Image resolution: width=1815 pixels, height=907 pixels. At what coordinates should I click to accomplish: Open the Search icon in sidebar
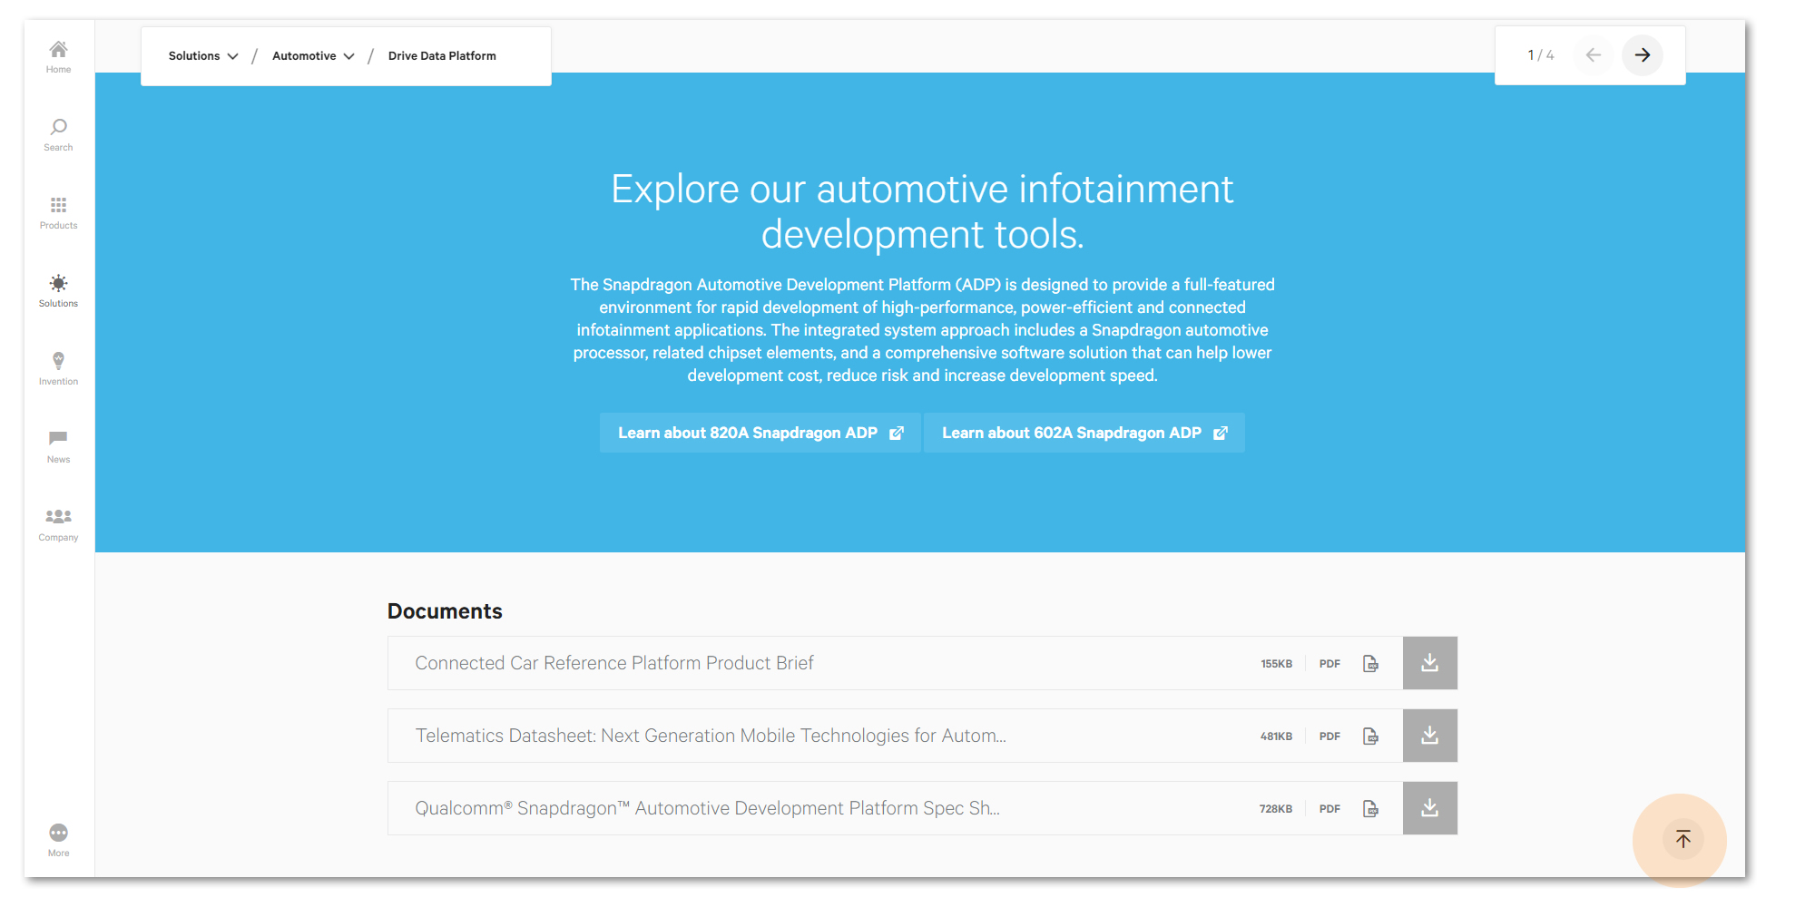point(58,133)
